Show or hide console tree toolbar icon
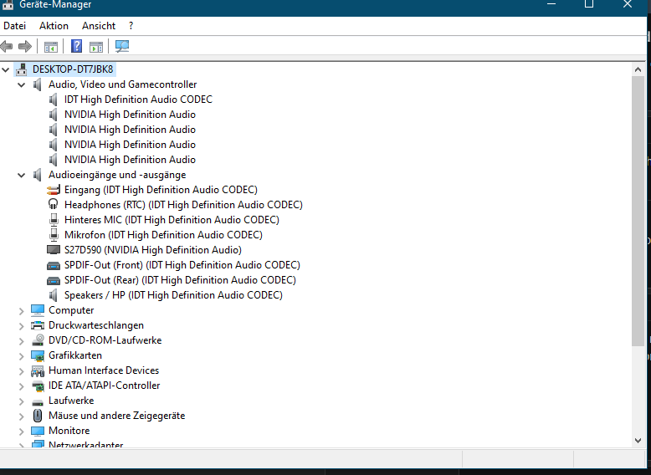This screenshot has height=475, width=651. pos(51,47)
